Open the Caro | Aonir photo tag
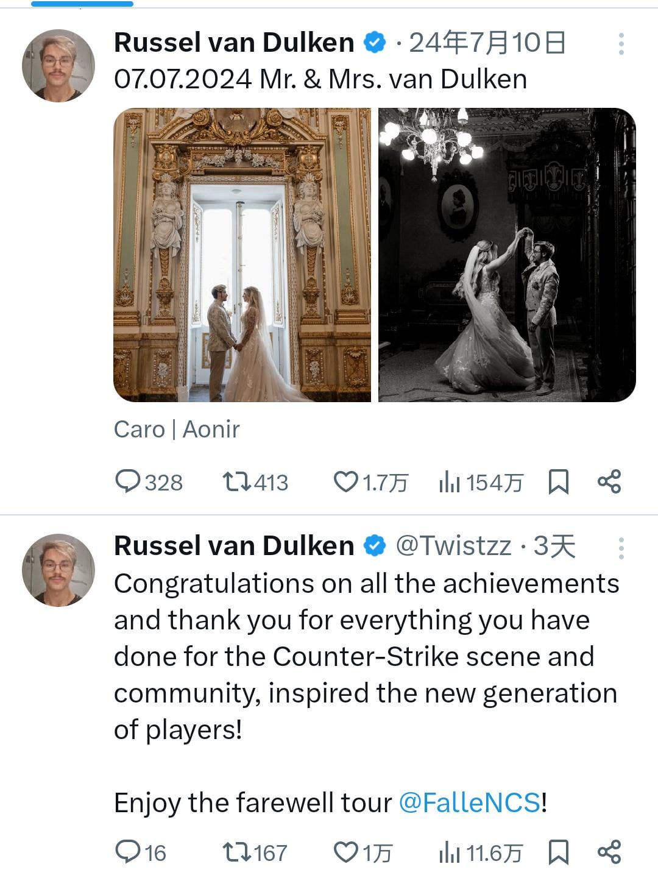 (x=177, y=430)
